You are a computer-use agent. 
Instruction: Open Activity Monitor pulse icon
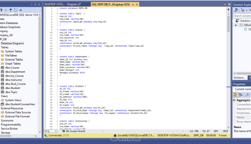pos(21,10)
